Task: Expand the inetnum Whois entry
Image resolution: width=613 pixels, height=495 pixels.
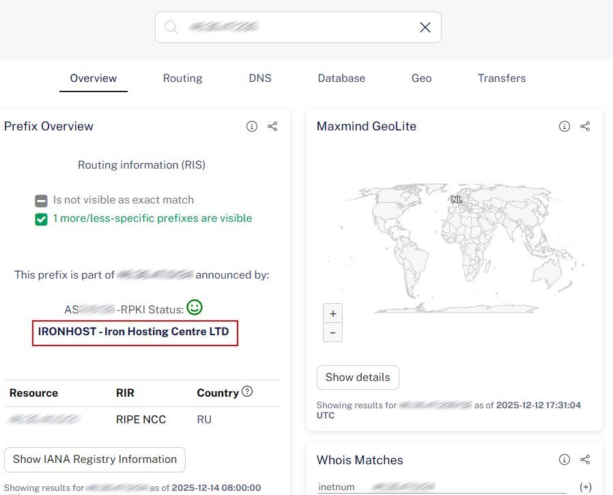Action: [585, 487]
